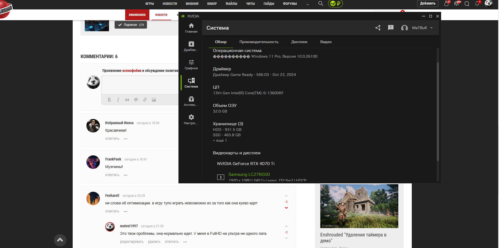Toggle italic in comment editor
The width and height of the screenshot is (499, 248).
point(118,100)
